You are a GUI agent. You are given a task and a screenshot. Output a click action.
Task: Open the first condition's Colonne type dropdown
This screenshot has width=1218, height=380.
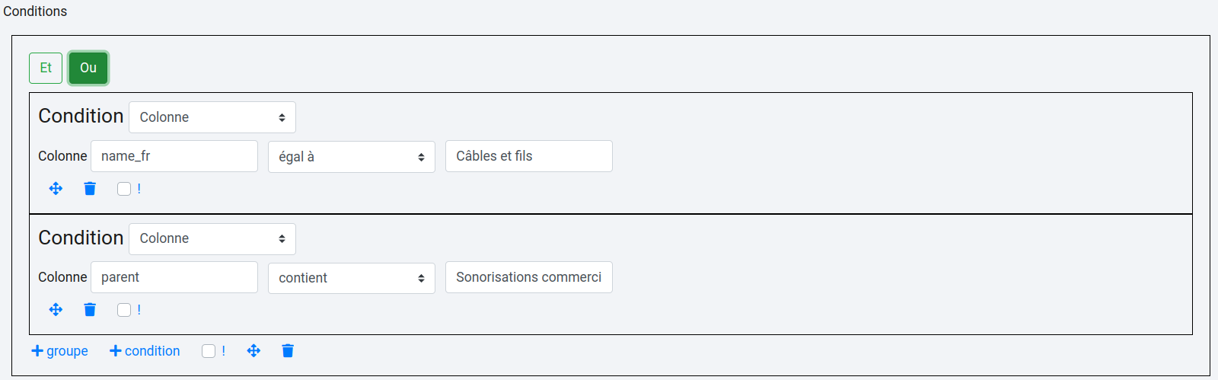(x=212, y=117)
